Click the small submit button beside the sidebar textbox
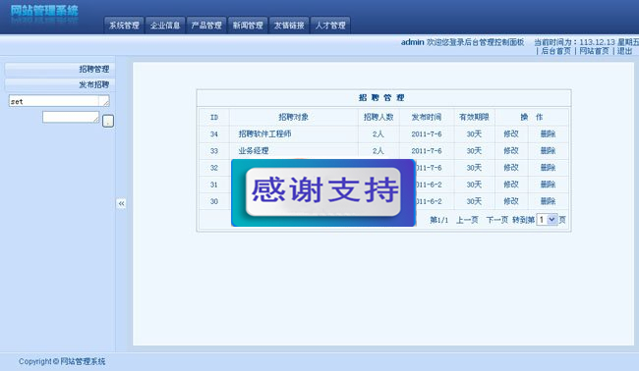The width and height of the screenshot is (639, 371). pyautogui.click(x=108, y=121)
